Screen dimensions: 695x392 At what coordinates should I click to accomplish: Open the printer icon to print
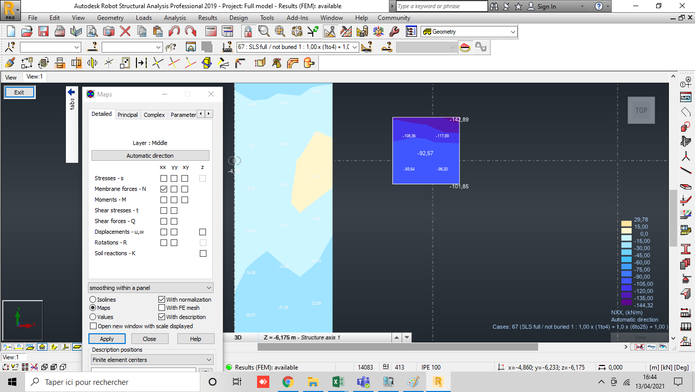click(x=59, y=31)
